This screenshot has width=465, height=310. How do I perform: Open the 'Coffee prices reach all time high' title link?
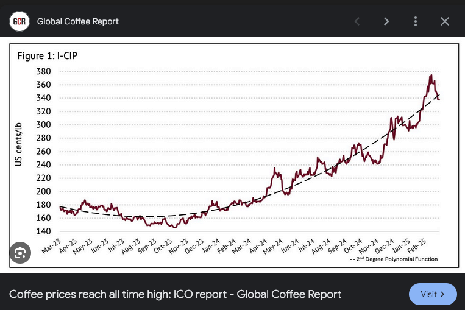pyautogui.click(x=175, y=294)
